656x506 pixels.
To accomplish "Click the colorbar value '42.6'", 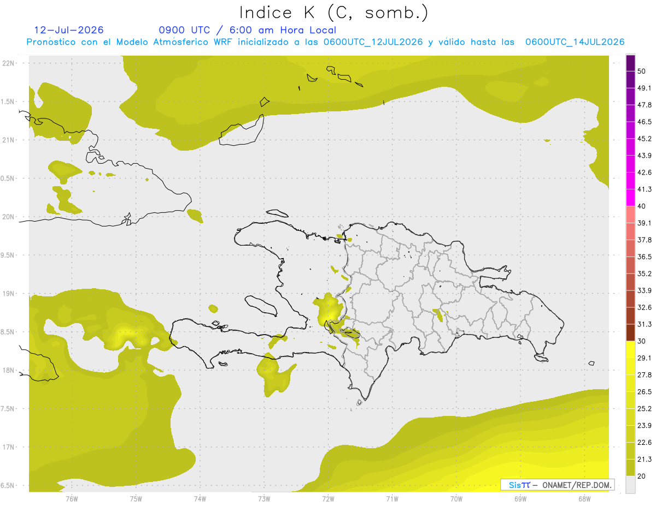I will tap(645, 172).
